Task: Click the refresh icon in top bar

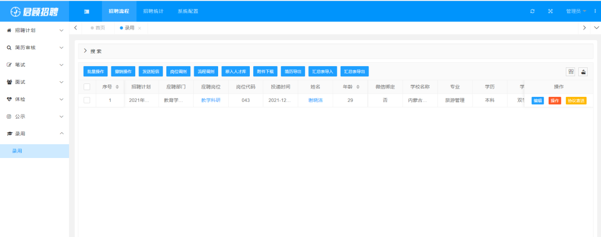Action: click(x=533, y=11)
